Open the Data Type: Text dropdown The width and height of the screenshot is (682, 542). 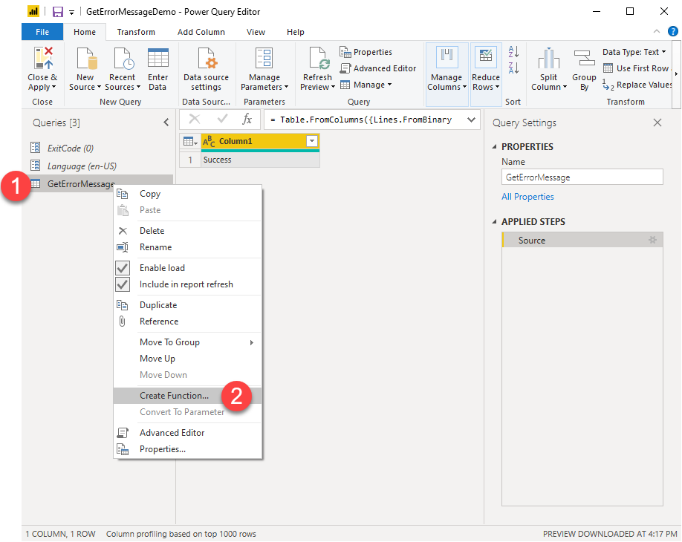click(635, 52)
